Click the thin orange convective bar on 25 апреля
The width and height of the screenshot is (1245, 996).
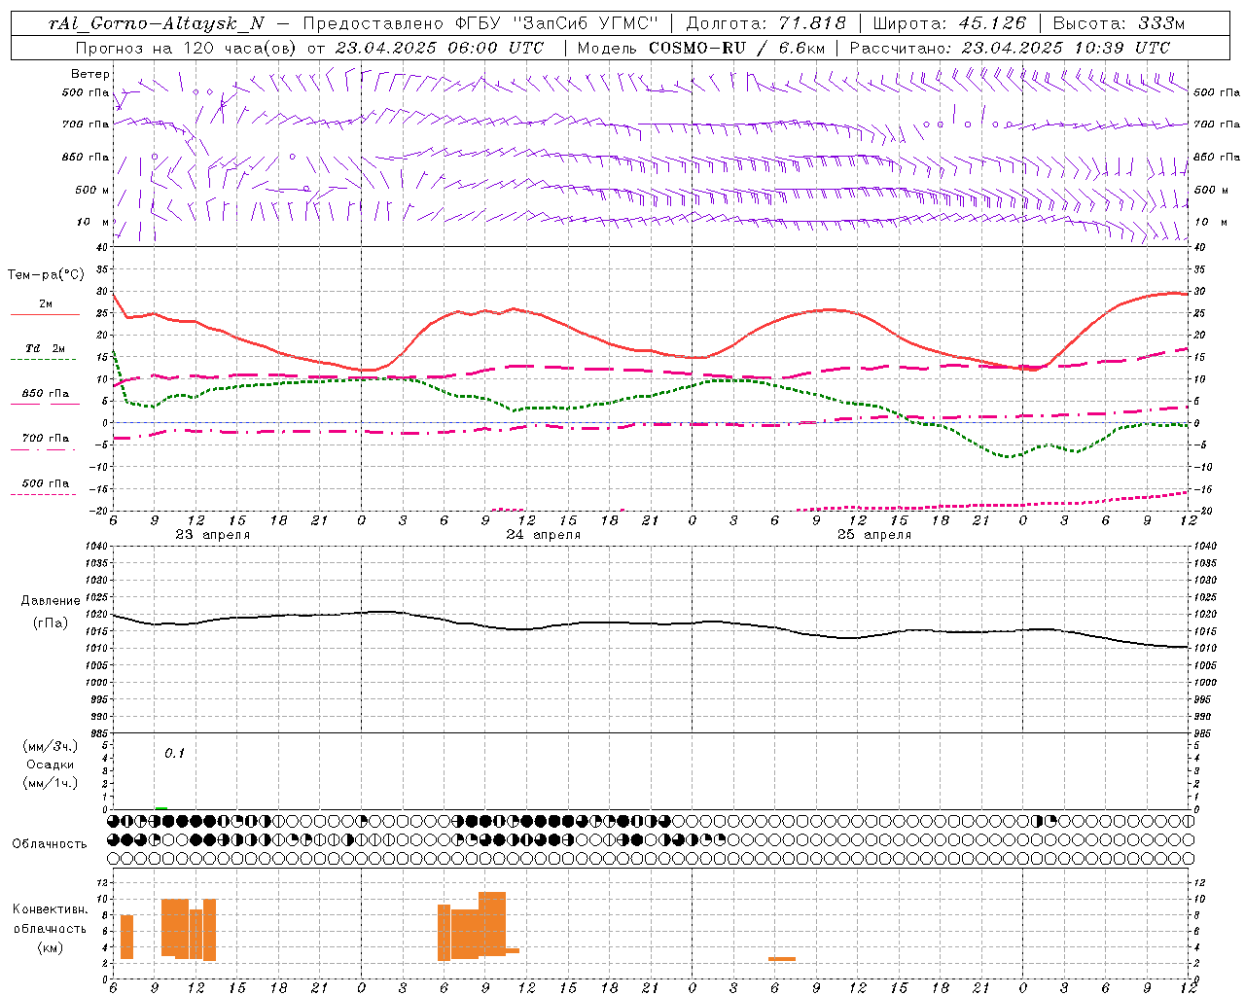(782, 959)
